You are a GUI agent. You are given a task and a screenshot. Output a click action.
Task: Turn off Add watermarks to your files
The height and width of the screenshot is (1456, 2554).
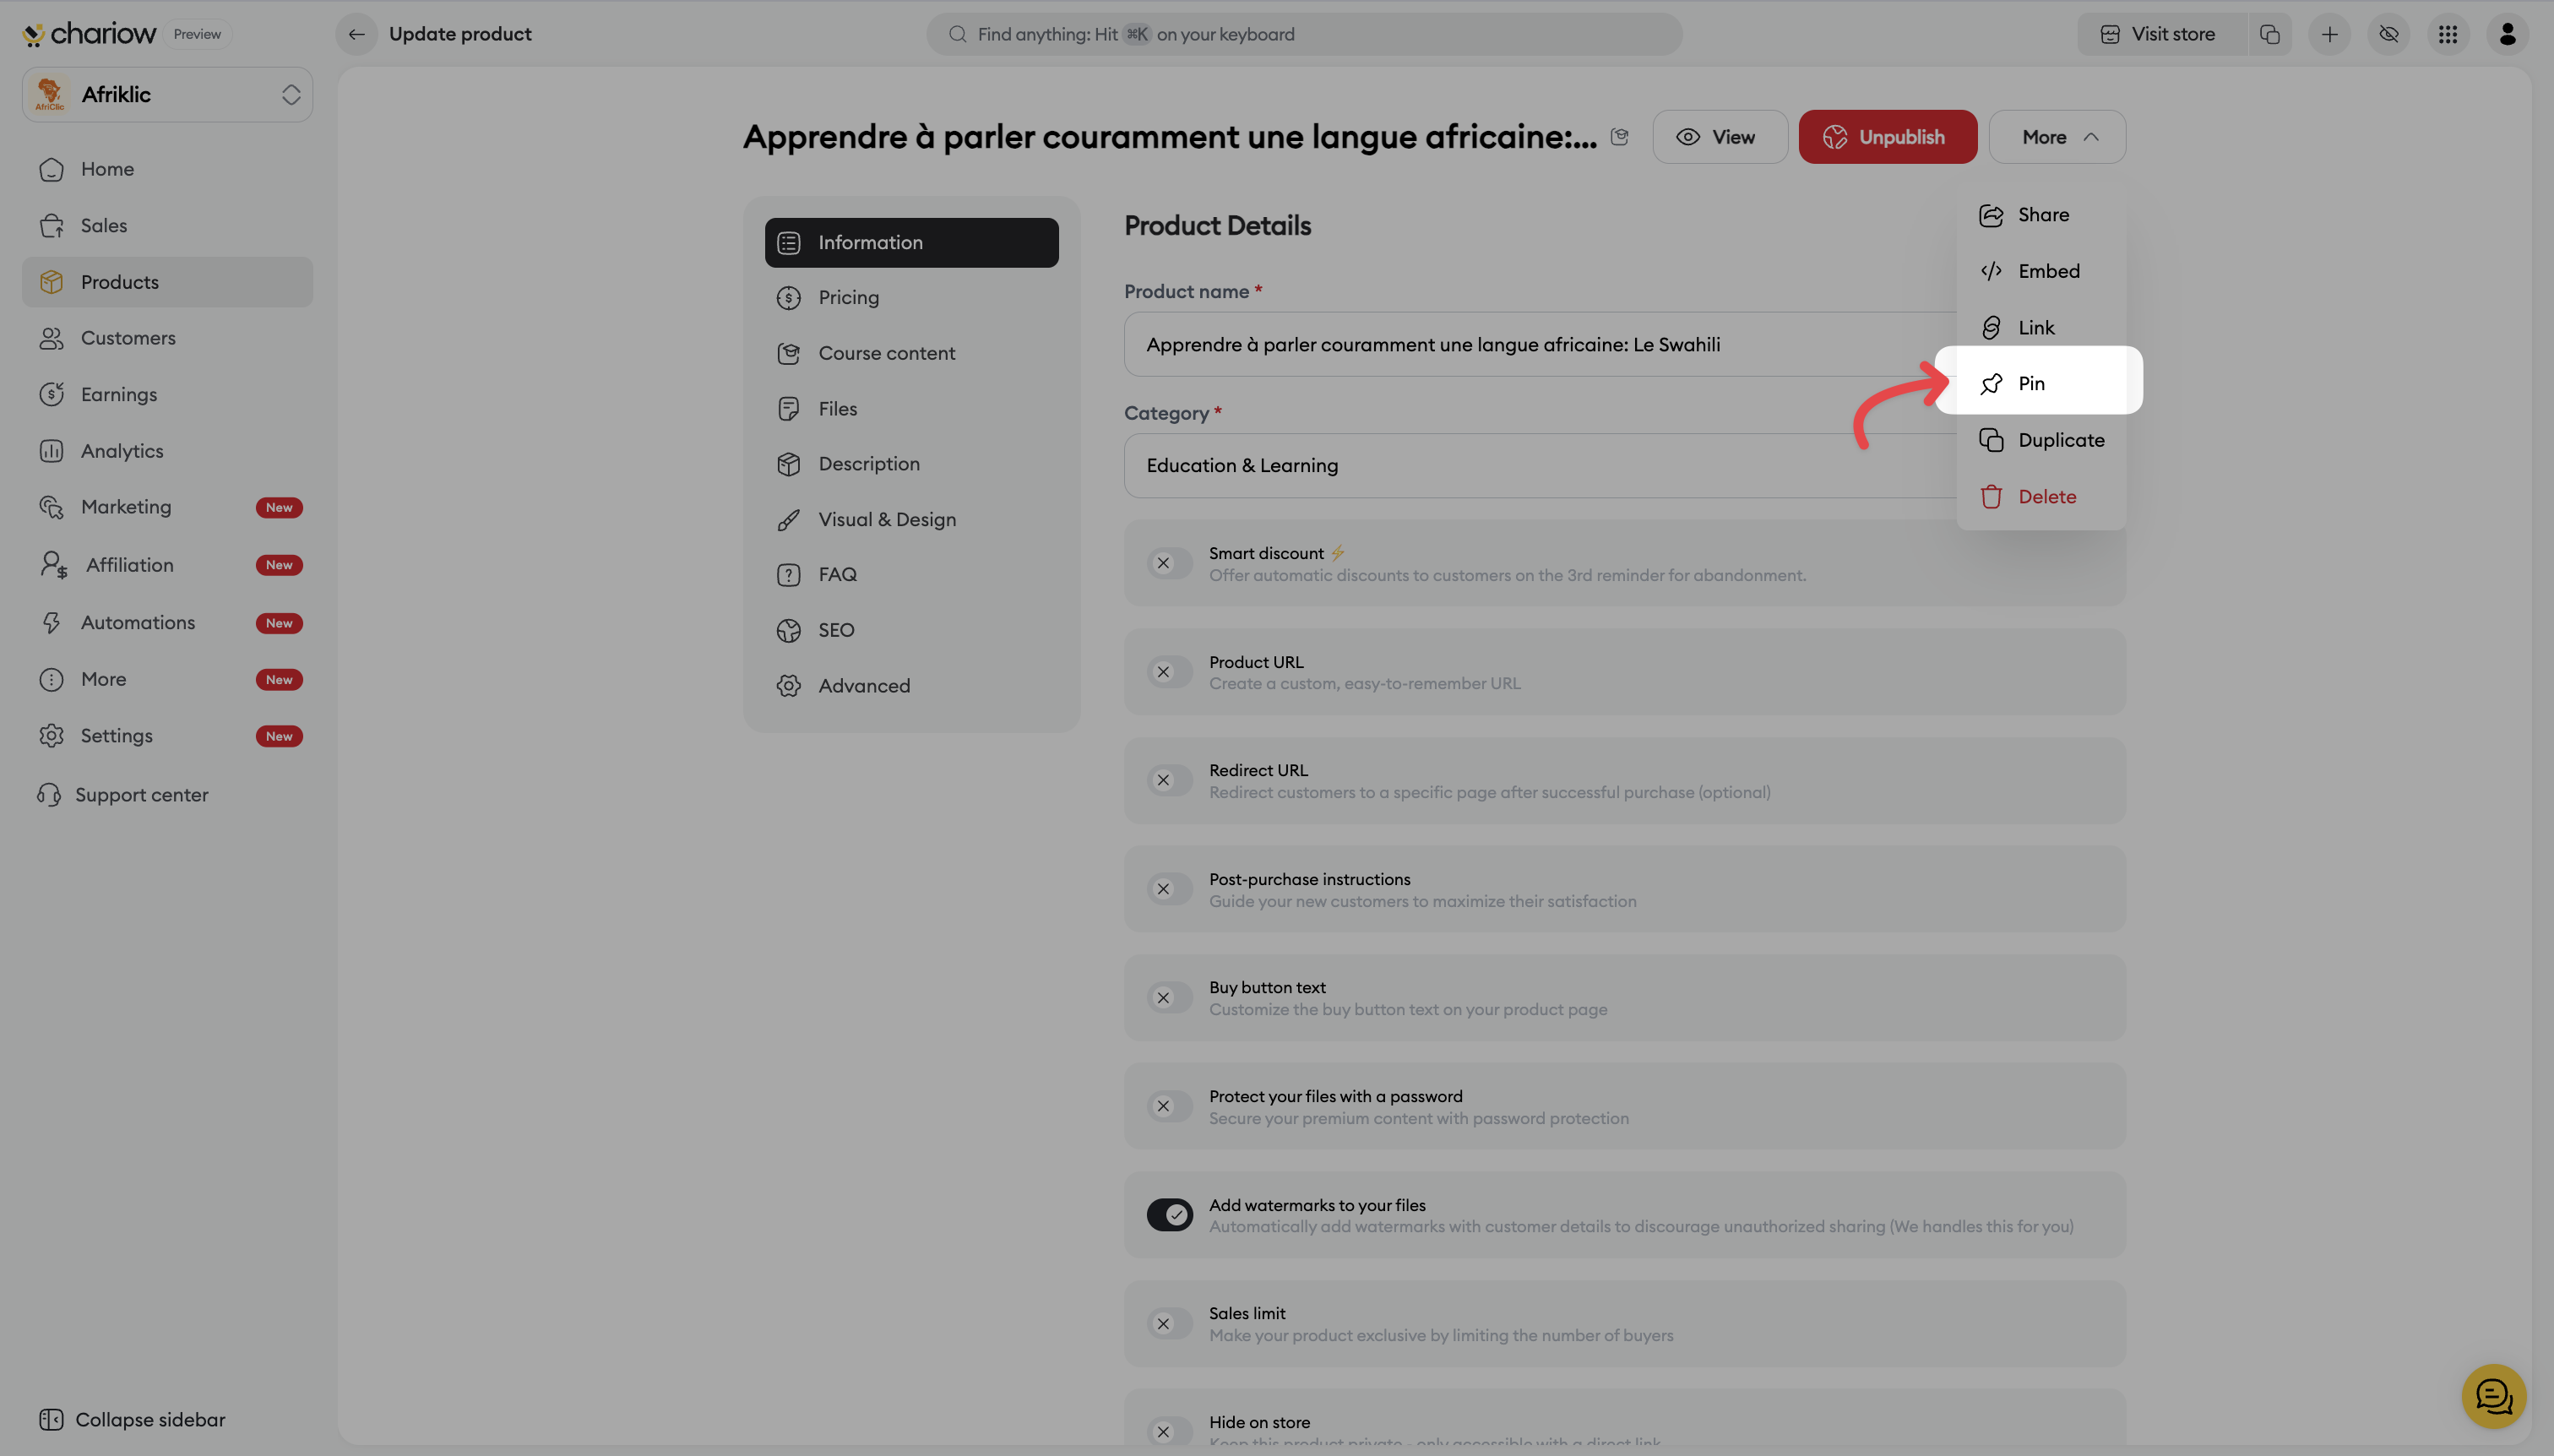(1168, 1215)
